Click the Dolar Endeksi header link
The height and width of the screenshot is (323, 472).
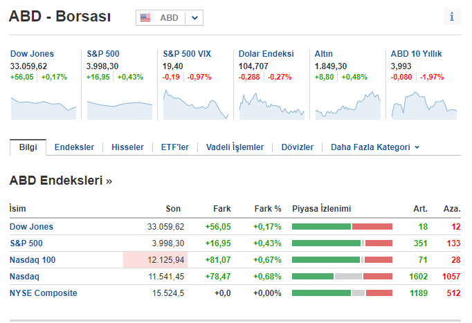tap(266, 54)
